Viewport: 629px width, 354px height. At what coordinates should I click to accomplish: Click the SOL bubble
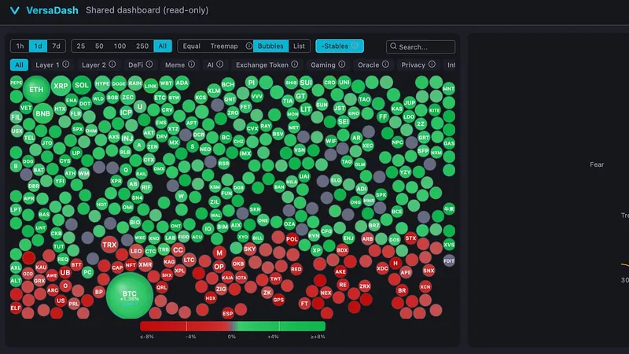tap(82, 85)
